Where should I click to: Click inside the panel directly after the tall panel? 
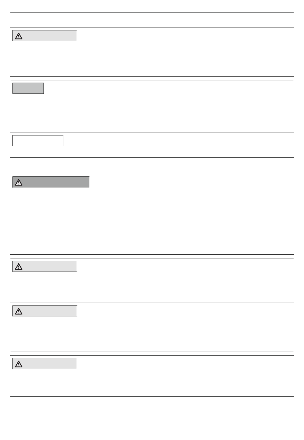click(x=152, y=285)
